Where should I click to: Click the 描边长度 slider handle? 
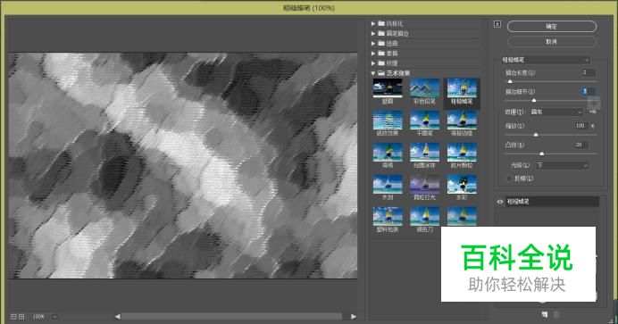click(x=510, y=81)
